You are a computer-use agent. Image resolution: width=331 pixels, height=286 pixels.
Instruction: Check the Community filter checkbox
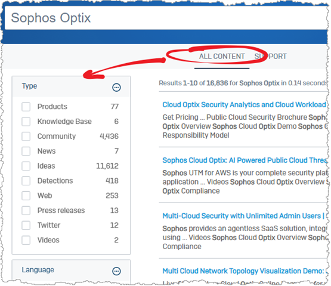(26, 136)
